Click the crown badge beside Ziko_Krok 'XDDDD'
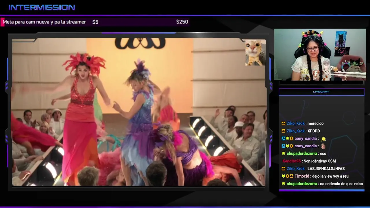The height and width of the screenshot is (208, 370). [283, 131]
